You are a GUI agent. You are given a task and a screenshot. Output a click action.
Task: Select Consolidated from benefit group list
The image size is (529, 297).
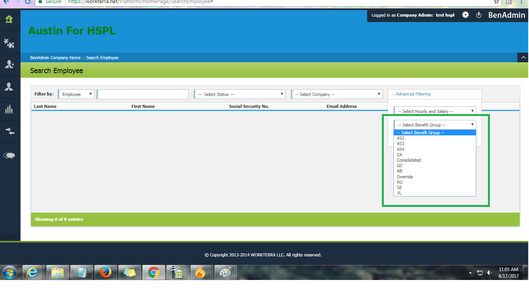[x=409, y=160]
